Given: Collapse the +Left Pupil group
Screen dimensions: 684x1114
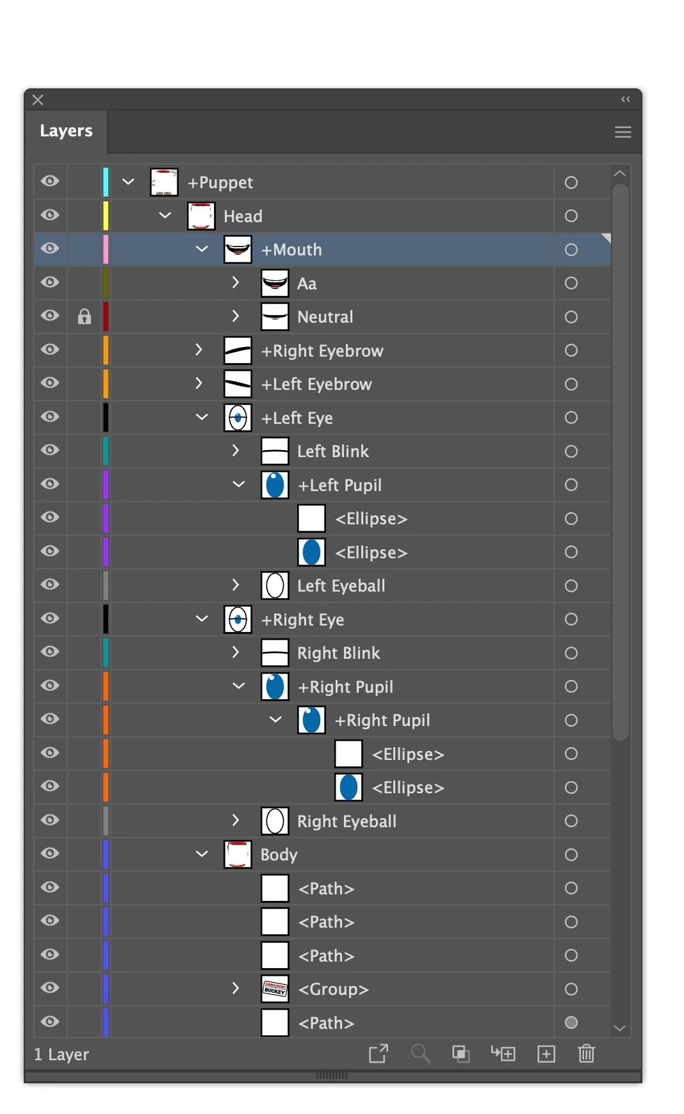Looking at the screenshot, I should coord(238,484).
